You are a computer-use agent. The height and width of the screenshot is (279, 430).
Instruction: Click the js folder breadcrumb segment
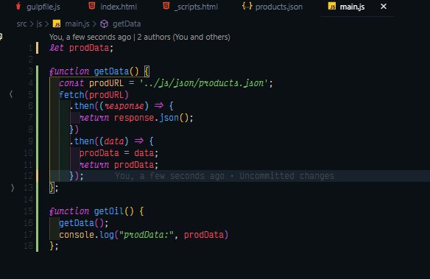pyautogui.click(x=39, y=24)
